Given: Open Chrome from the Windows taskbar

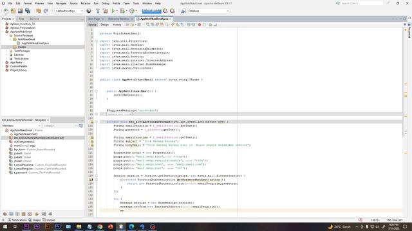Looking at the screenshot, I should (x=100, y=227).
